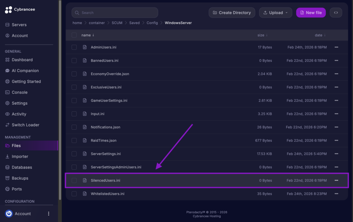
Task: Tick the checkbox for SilencedUsers.ini
Action: [74, 180]
